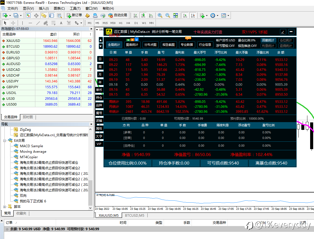Switch chart to D1 timeframe
The image size is (314, 239).
[136, 23]
